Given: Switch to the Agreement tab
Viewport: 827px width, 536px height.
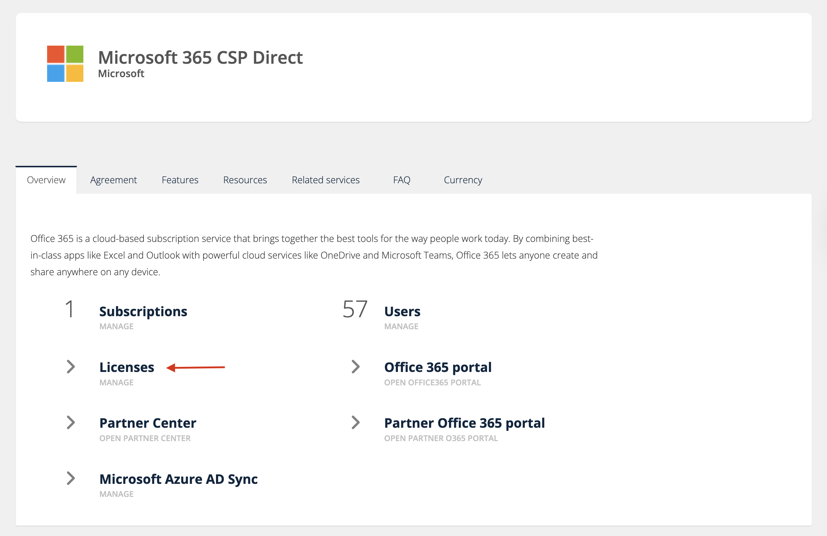Looking at the screenshot, I should click(x=113, y=180).
